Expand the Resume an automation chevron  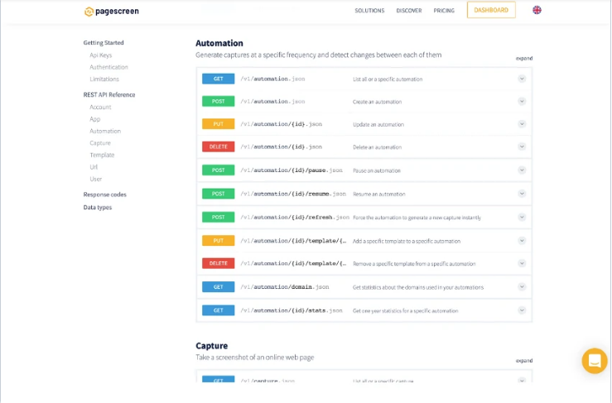pos(522,194)
